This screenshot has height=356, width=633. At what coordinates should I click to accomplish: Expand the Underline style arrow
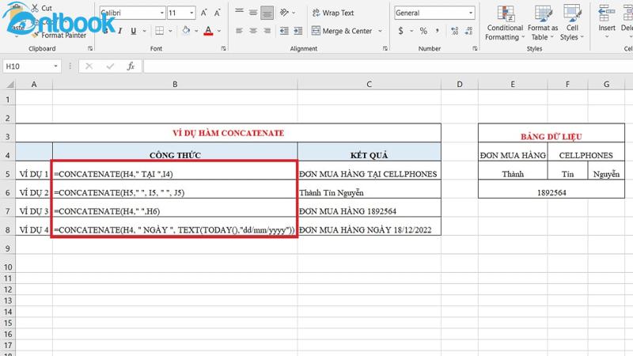click(144, 31)
